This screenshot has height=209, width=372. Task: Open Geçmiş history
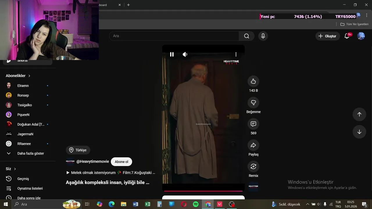(x=28, y=179)
